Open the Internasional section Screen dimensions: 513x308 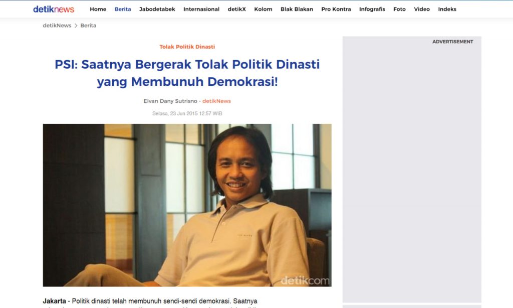[201, 9]
